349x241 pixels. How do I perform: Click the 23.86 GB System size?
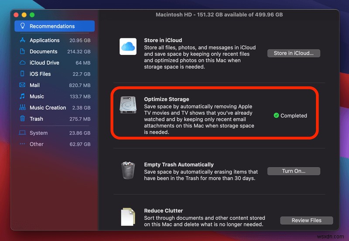pos(80,133)
